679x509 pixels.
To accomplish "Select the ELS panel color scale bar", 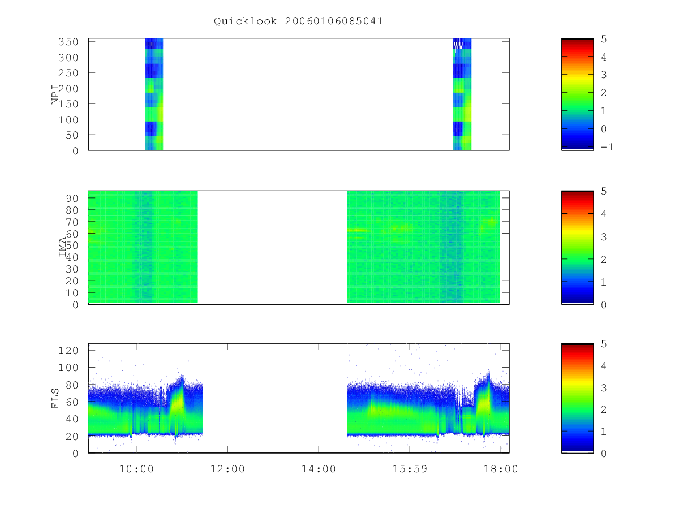I will point(577,398).
